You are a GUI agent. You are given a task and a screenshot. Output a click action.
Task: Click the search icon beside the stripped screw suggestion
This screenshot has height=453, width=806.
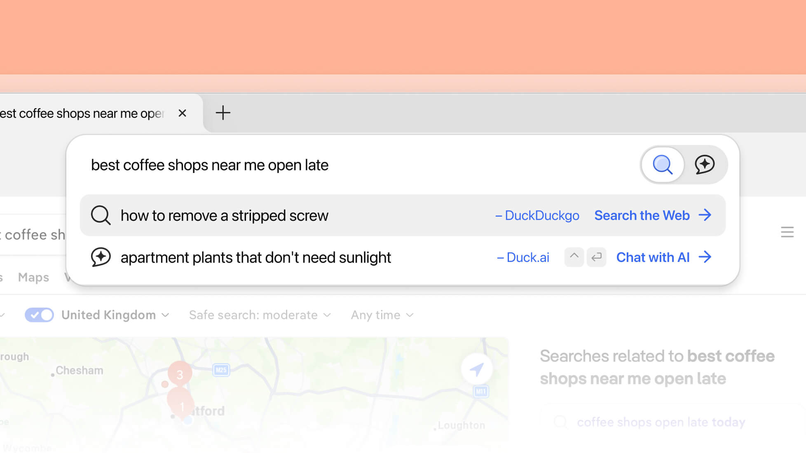pos(101,215)
